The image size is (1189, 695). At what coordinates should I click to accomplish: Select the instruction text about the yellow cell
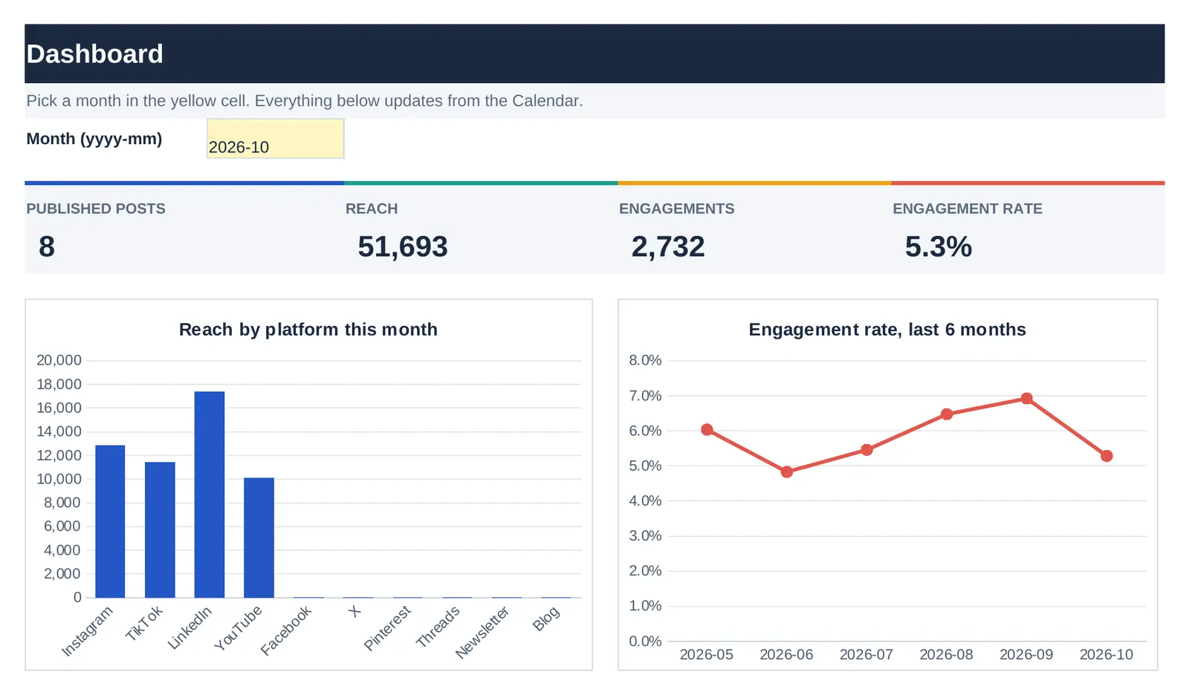[305, 101]
